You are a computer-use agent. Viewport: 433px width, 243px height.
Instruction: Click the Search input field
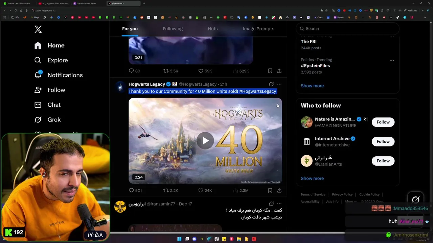click(x=347, y=29)
